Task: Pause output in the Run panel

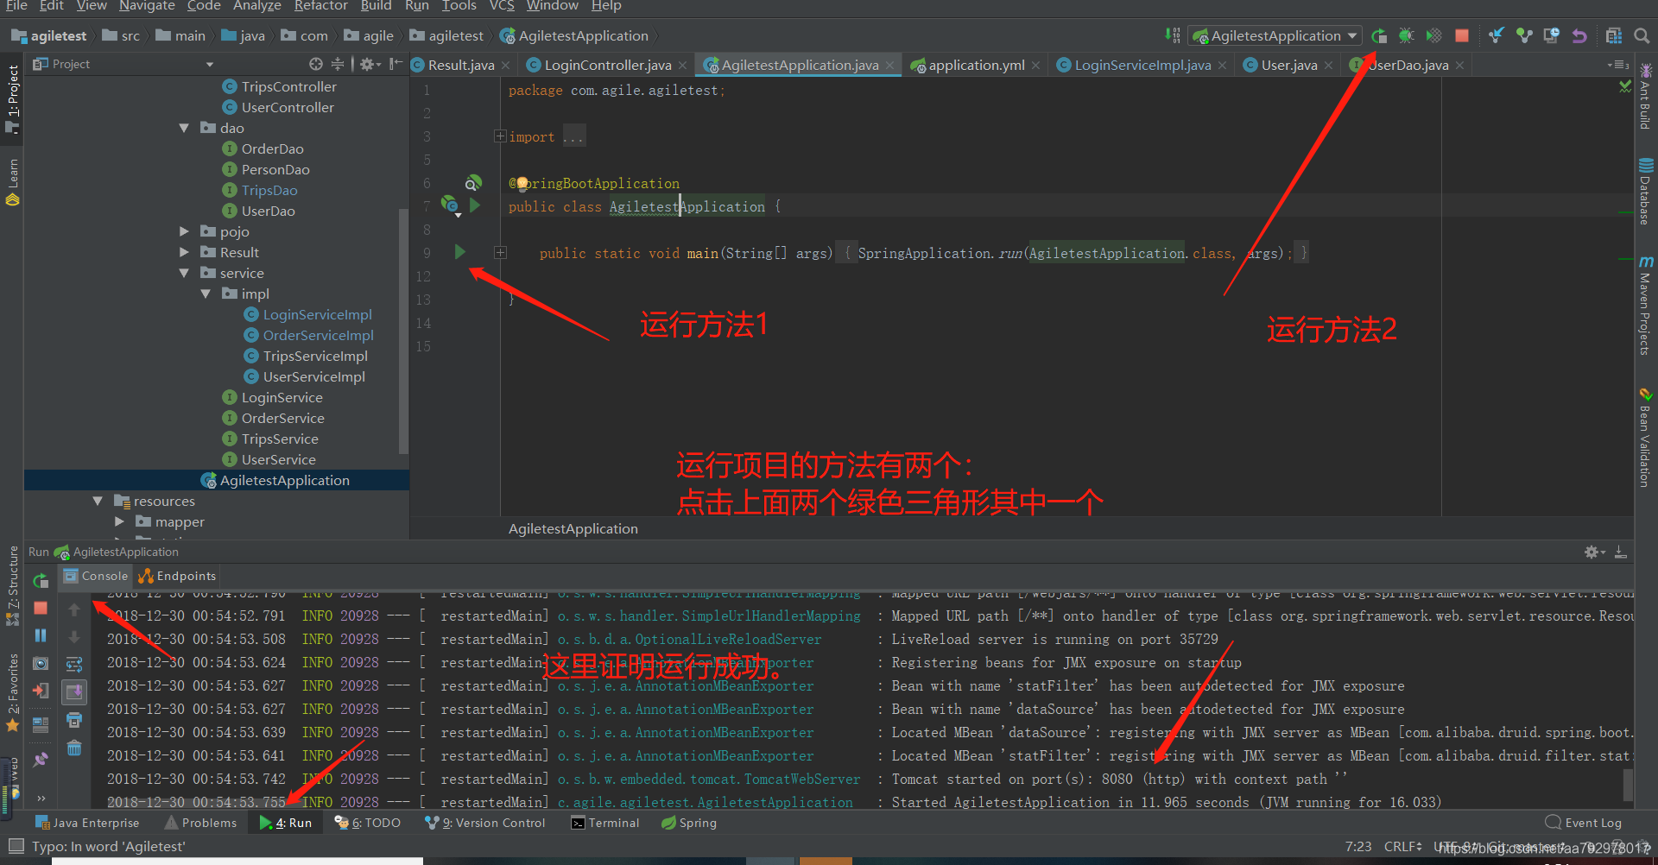Action: tap(41, 635)
